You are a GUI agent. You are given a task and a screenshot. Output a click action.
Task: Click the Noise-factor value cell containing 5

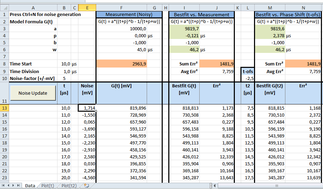[x=64, y=78]
